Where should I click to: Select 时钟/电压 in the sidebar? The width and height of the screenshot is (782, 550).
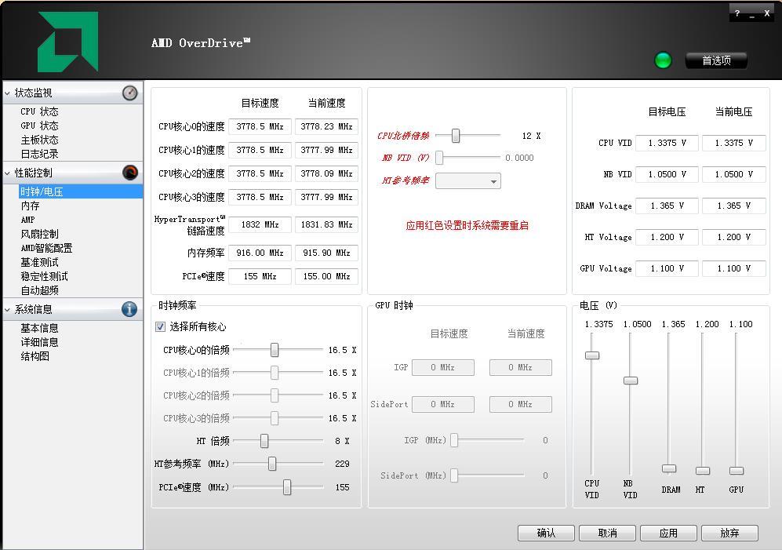pos(80,191)
